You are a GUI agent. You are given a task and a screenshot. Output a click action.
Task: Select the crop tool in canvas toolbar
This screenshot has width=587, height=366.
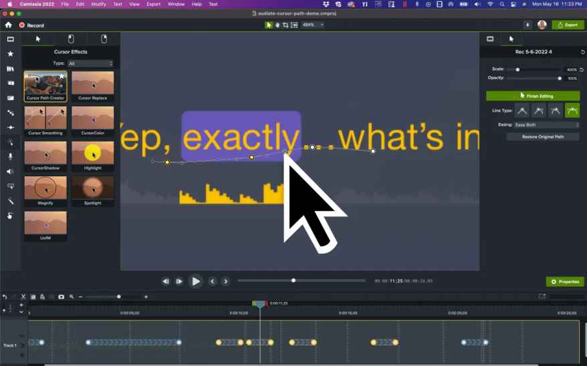click(285, 25)
